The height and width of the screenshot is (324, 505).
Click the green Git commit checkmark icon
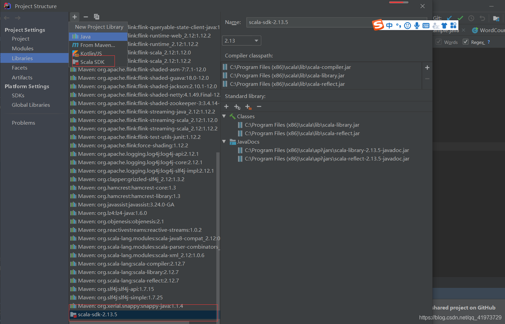point(460,18)
